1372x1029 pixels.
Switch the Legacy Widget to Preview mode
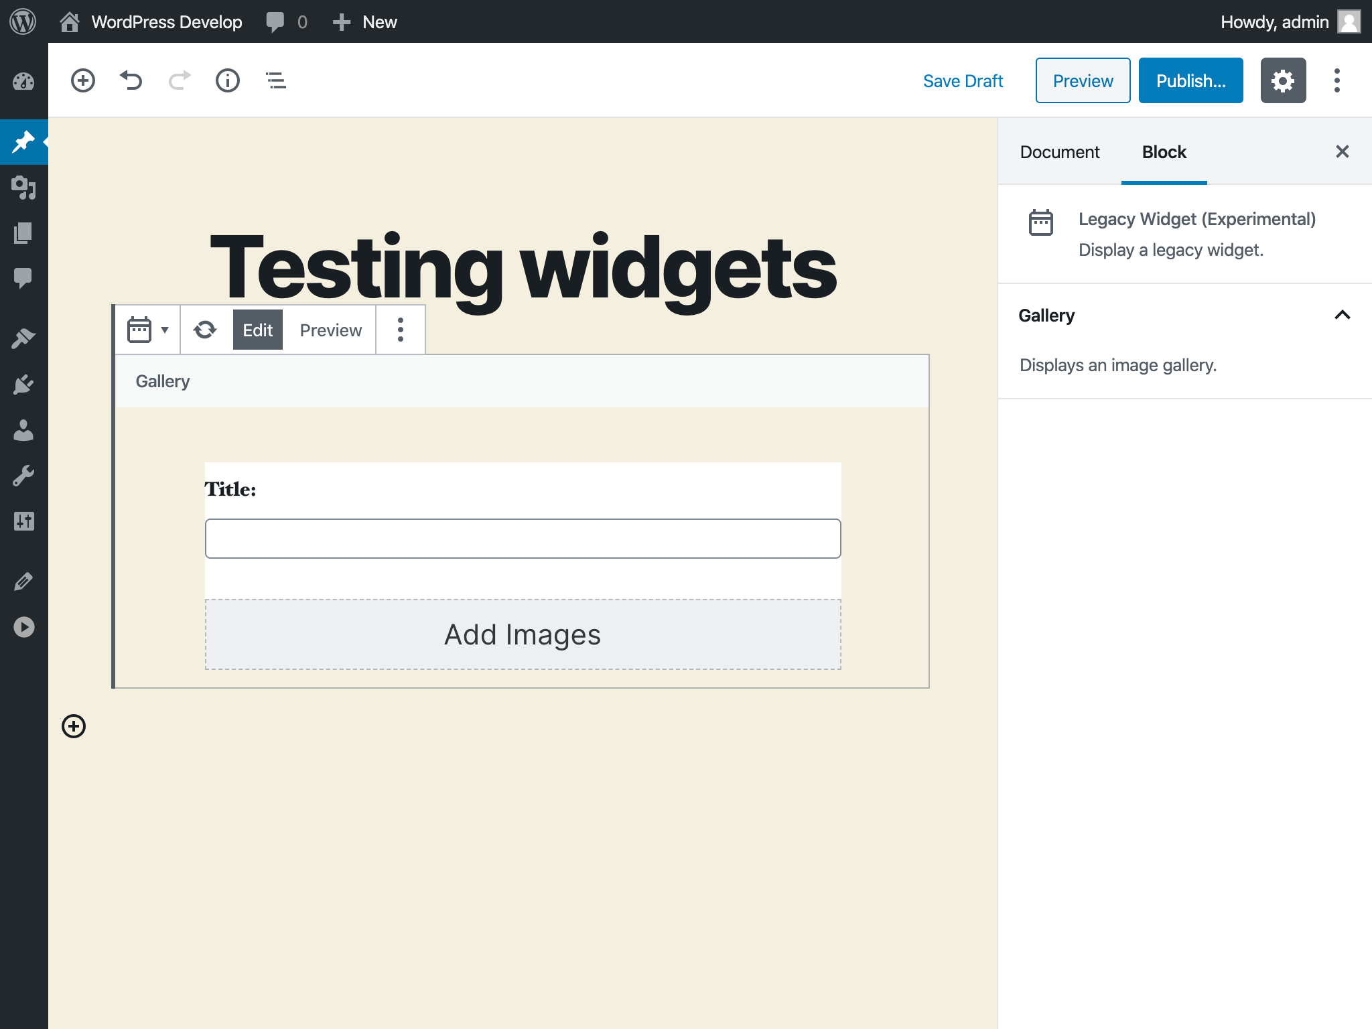(x=330, y=330)
